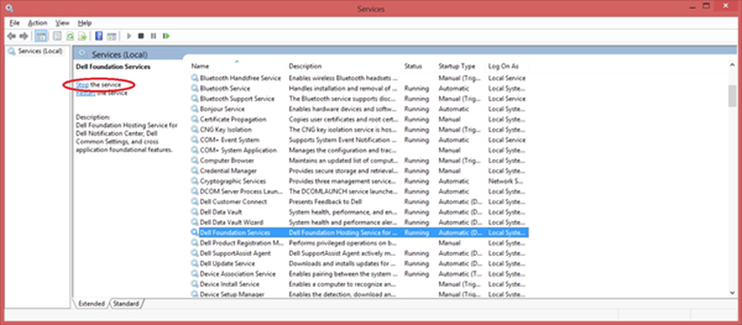Click the gear icon of Dell Foundation Services
The height and width of the screenshot is (325, 742).
pyautogui.click(x=194, y=233)
